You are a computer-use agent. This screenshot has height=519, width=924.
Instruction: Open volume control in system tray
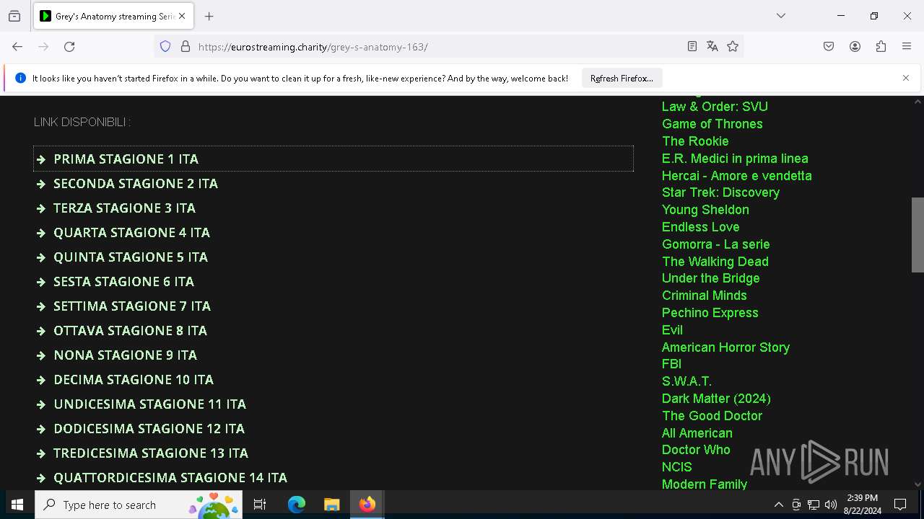coord(831,505)
